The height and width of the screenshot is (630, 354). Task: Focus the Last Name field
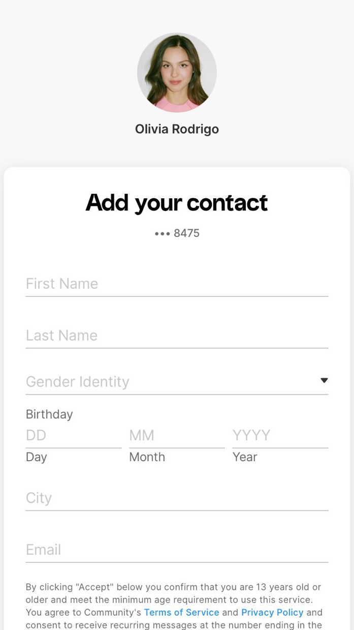(x=177, y=336)
